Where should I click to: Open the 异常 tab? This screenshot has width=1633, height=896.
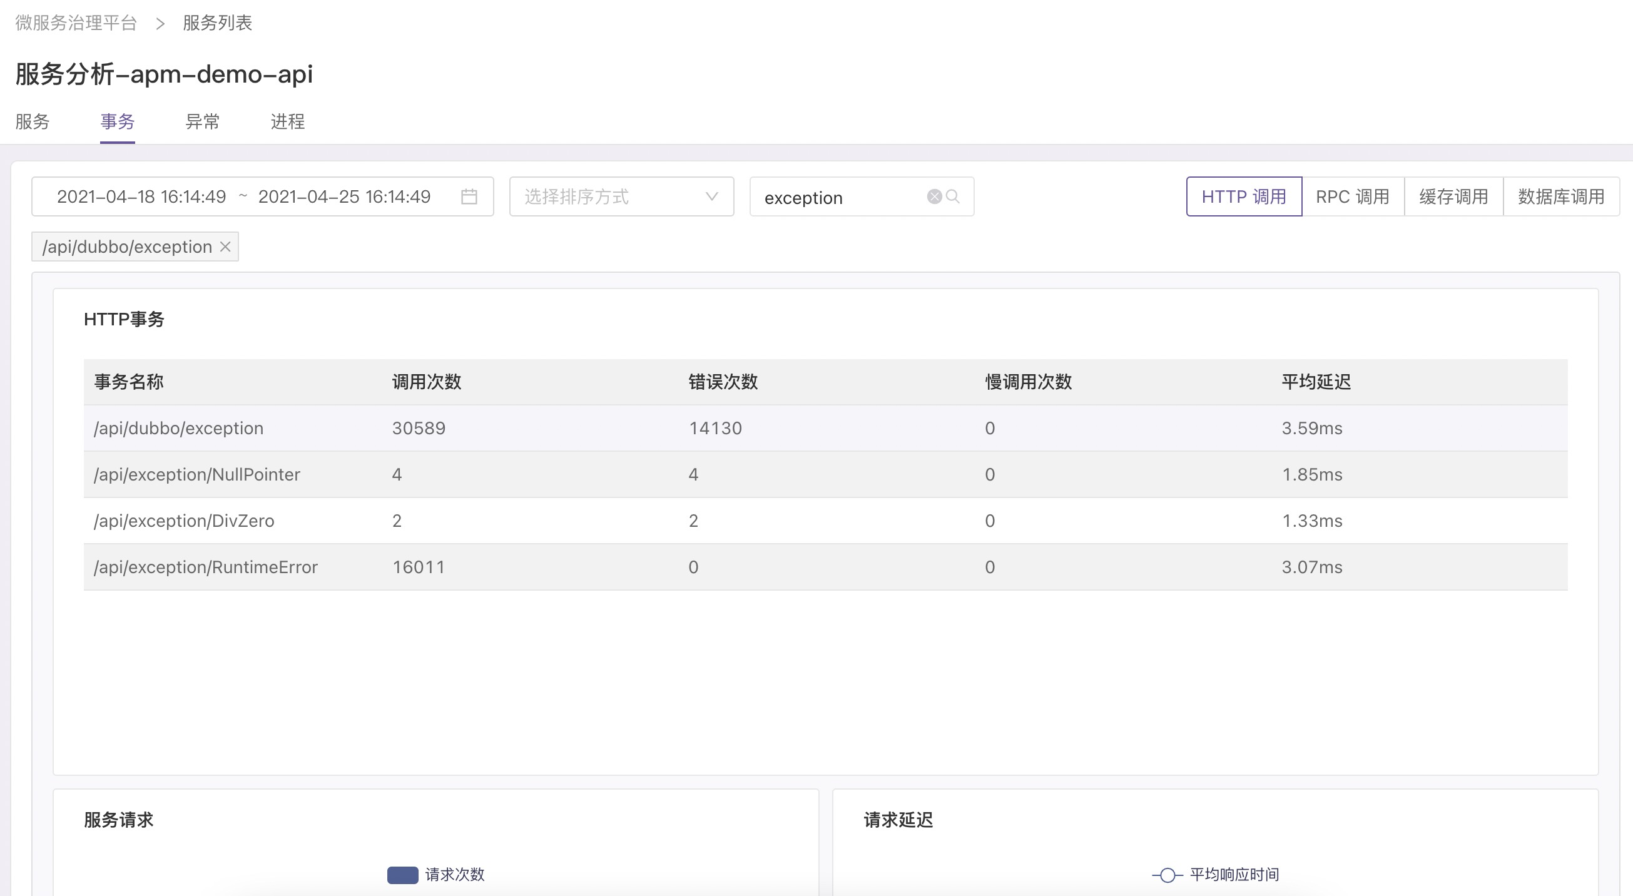[x=202, y=121]
